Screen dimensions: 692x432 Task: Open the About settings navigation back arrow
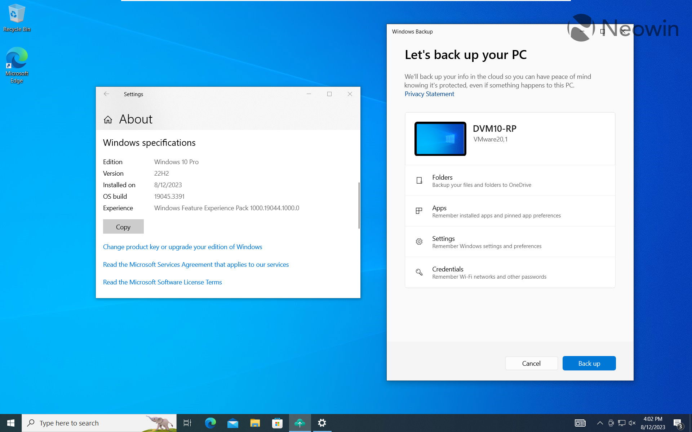pos(106,94)
